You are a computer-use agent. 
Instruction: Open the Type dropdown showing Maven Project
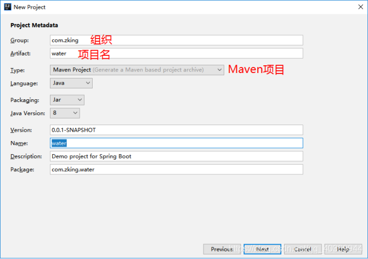tap(137, 70)
